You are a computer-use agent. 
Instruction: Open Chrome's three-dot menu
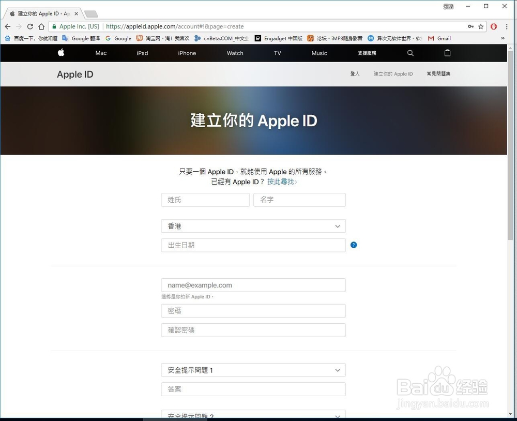pyautogui.click(x=507, y=27)
